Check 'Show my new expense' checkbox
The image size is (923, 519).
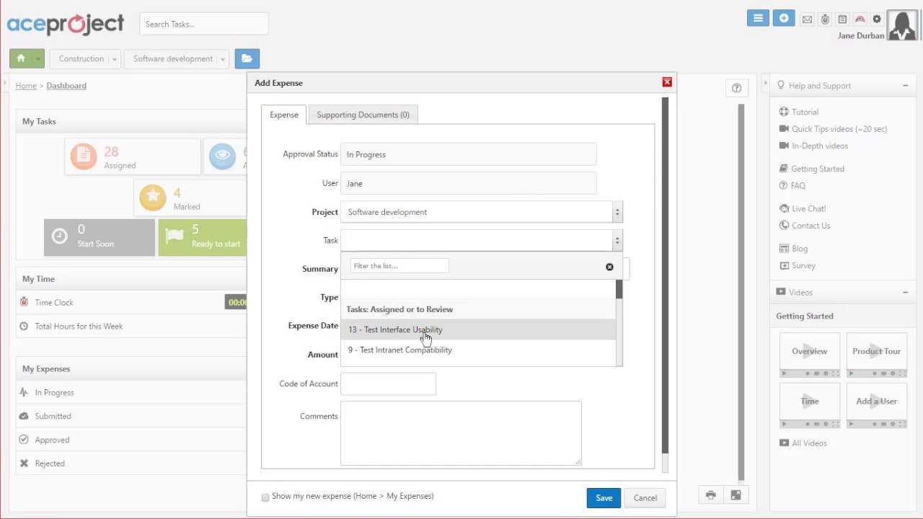[265, 497]
